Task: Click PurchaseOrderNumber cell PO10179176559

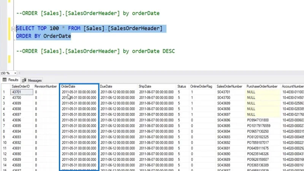Action: point(263,126)
